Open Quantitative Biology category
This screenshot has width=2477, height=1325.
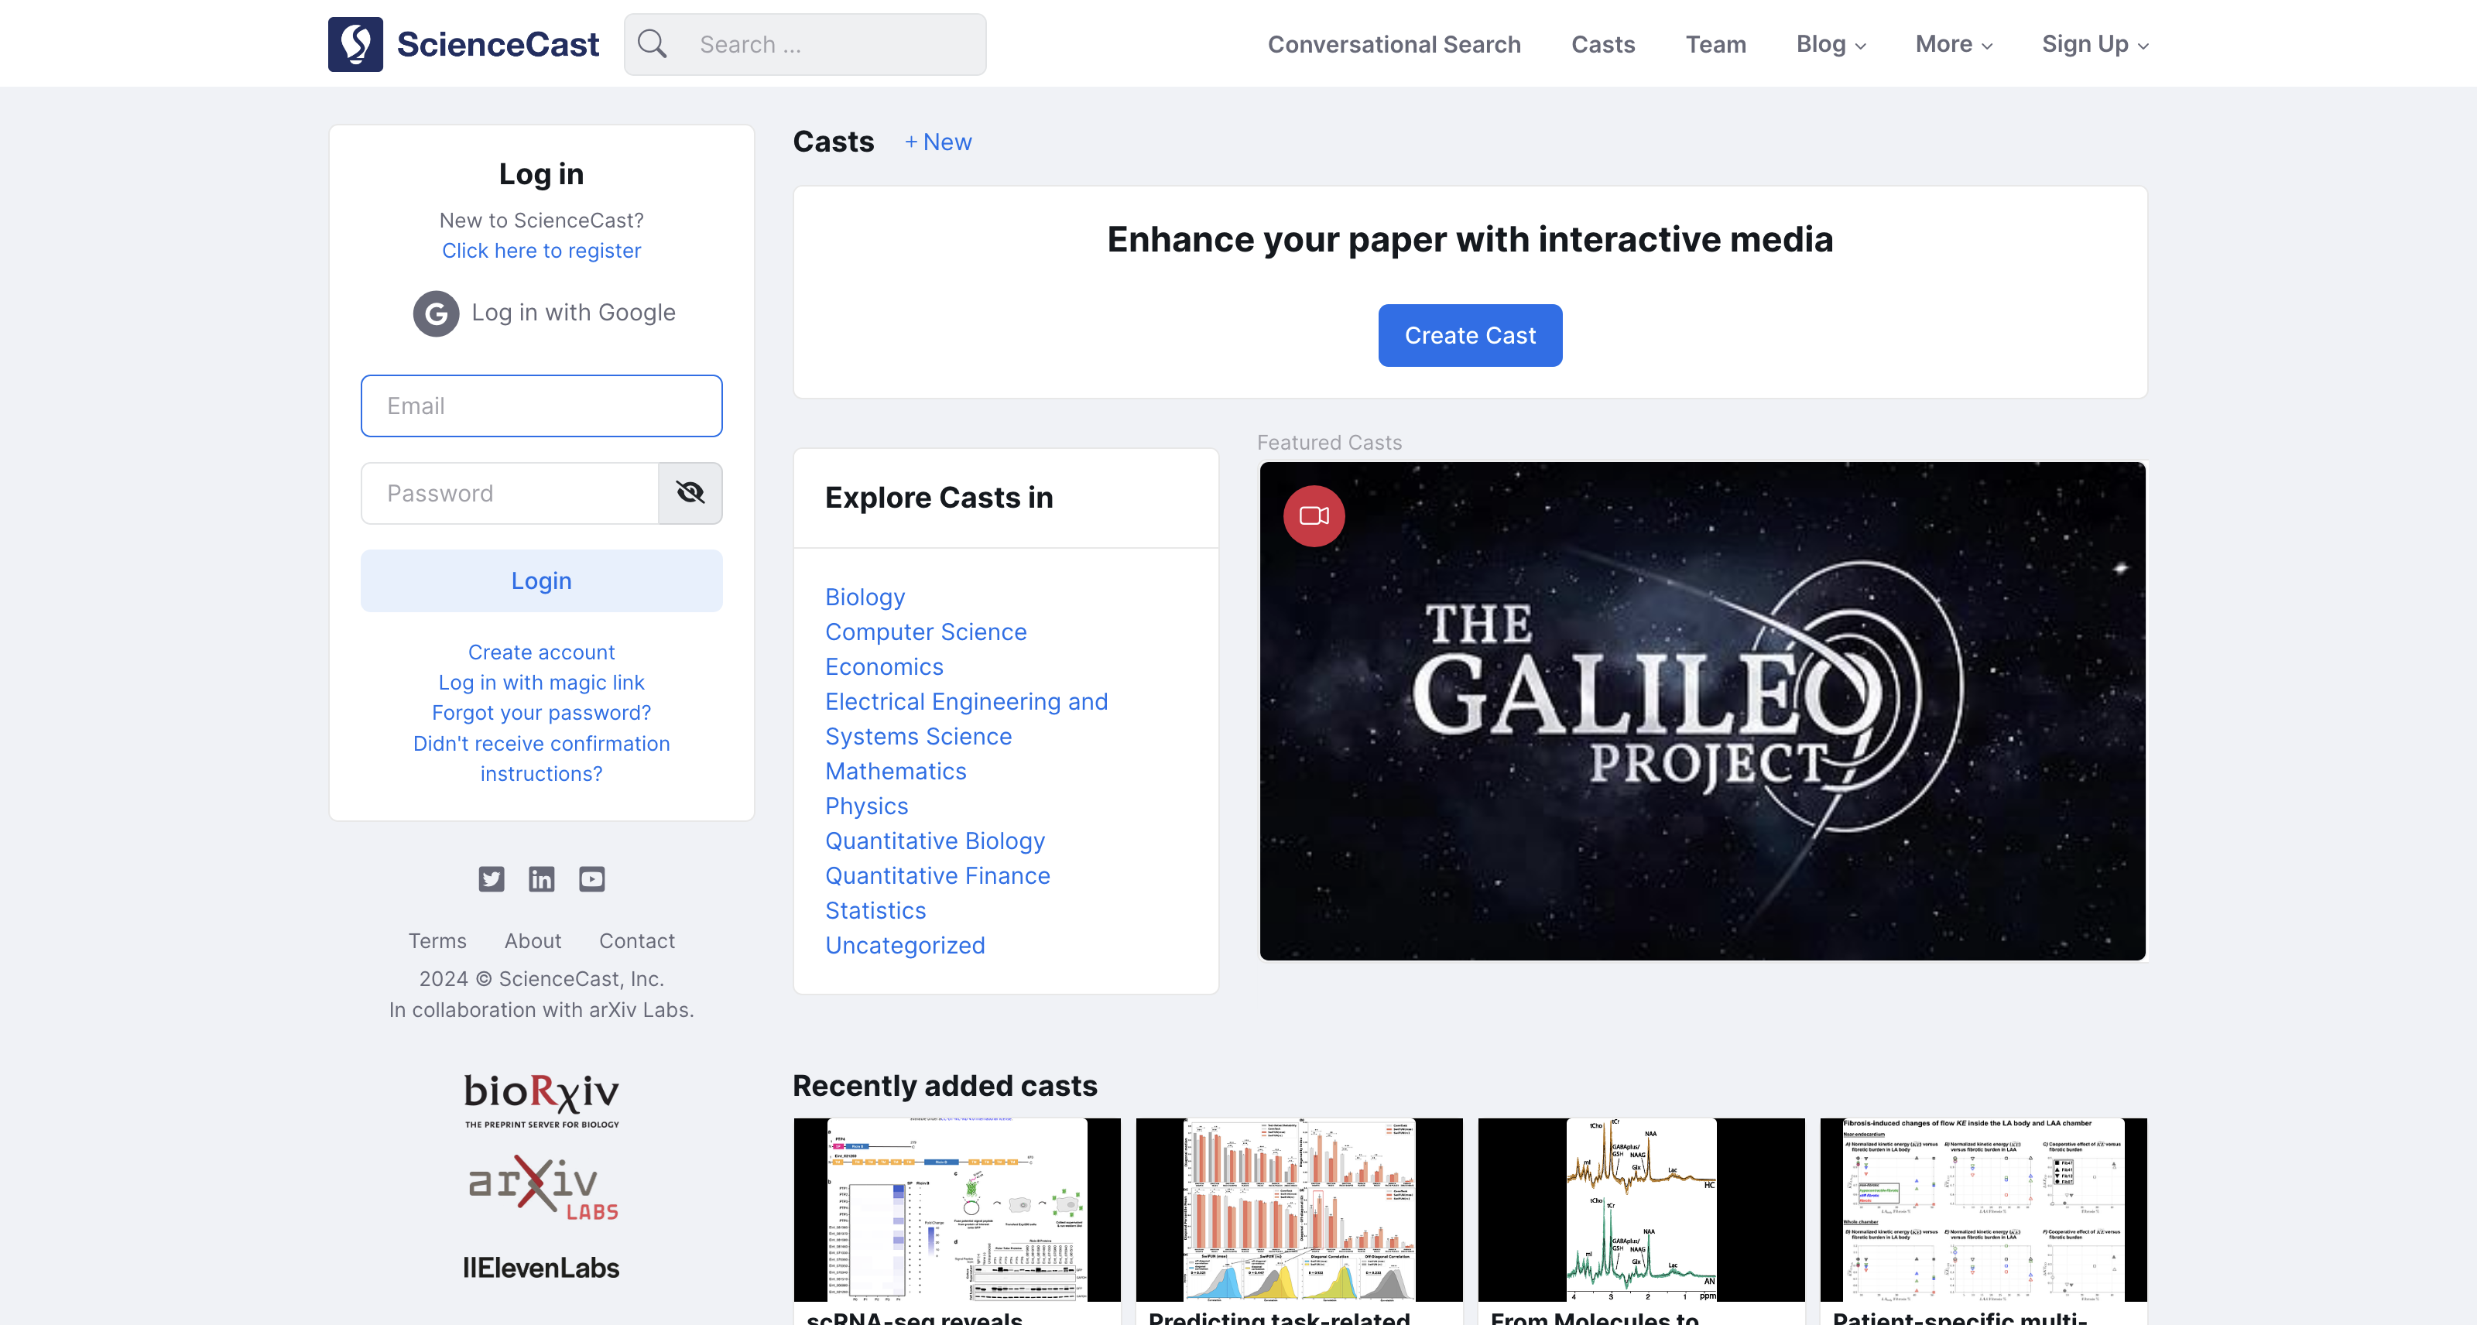(x=934, y=841)
